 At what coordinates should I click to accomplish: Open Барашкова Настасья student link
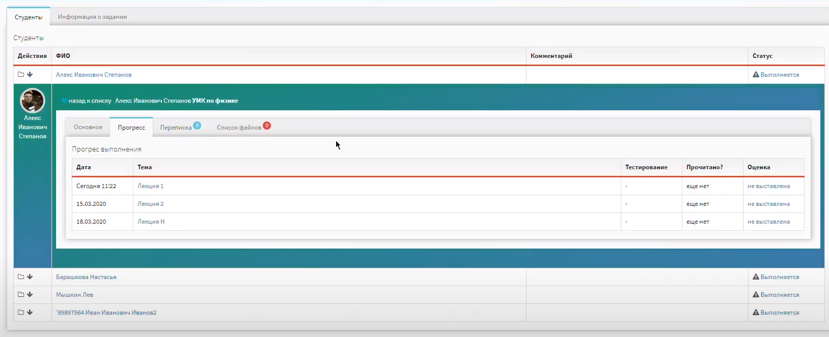(x=86, y=277)
